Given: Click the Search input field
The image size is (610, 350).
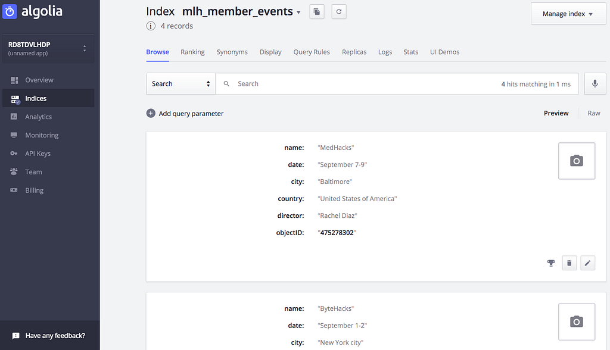Looking at the screenshot, I should (x=357, y=84).
